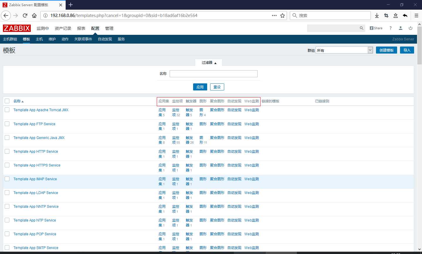Close the Zabbix Server tab
Viewport: 422px width, 254px height.
coord(61,5)
